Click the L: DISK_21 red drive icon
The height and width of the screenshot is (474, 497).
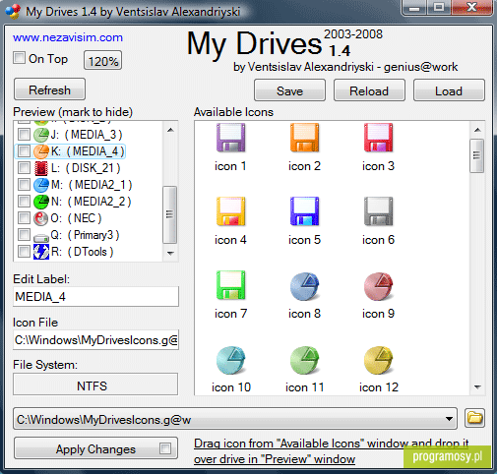point(41,168)
